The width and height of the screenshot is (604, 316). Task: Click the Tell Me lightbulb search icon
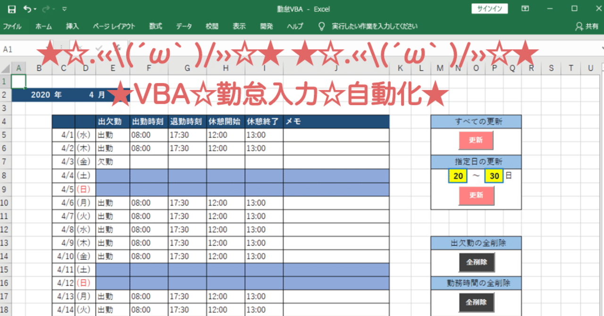321,26
